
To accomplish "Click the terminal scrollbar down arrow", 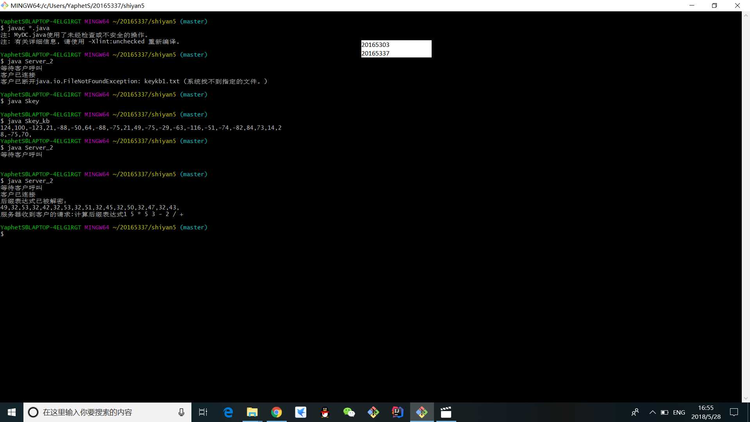I will click(x=746, y=398).
